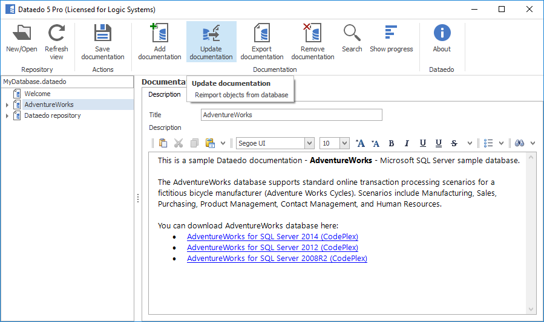Image resolution: width=544 pixels, height=322 pixels.
Task: Toggle bold formatting in the editor
Action: point(392,143)
